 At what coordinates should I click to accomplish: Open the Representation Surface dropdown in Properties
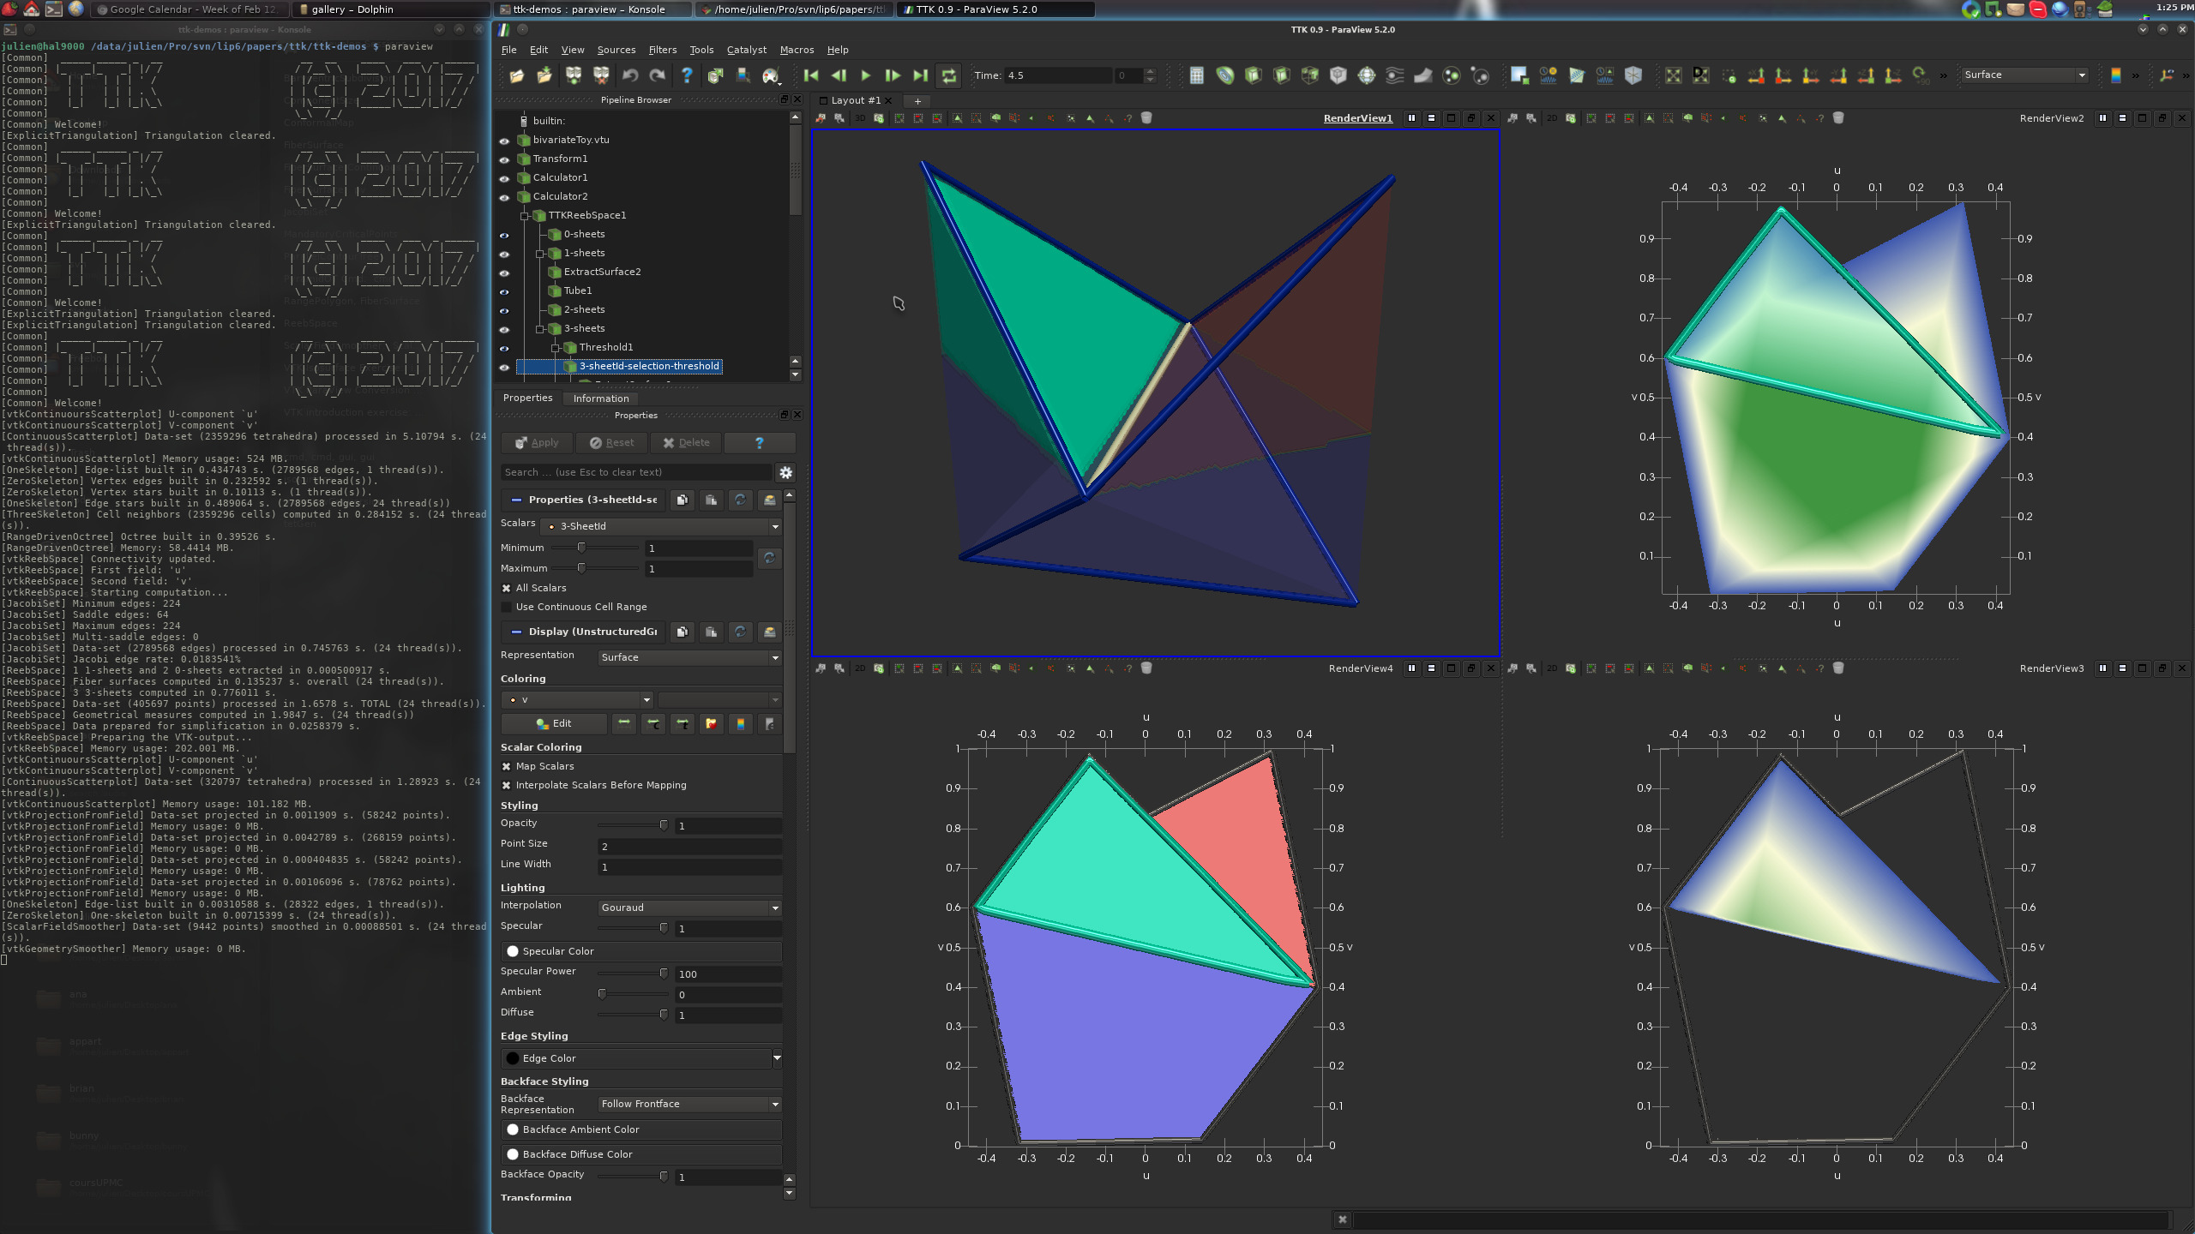(x=689, y=657)
